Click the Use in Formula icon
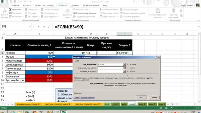The width and height of the screenshot is (201, 113). pyautogui.click(x=74, y=13)
